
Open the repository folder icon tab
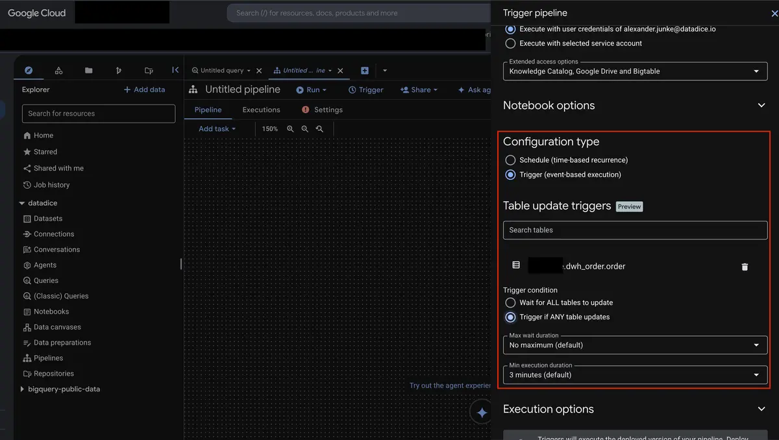149,70
